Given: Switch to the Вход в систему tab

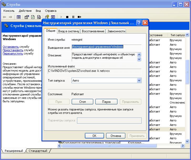Looking at the screenshot, I should [x=69, y=31].
